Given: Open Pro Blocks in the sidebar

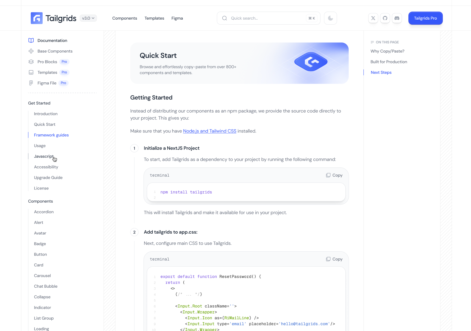Looking at the screenshot, I should (x=47, y=62).
